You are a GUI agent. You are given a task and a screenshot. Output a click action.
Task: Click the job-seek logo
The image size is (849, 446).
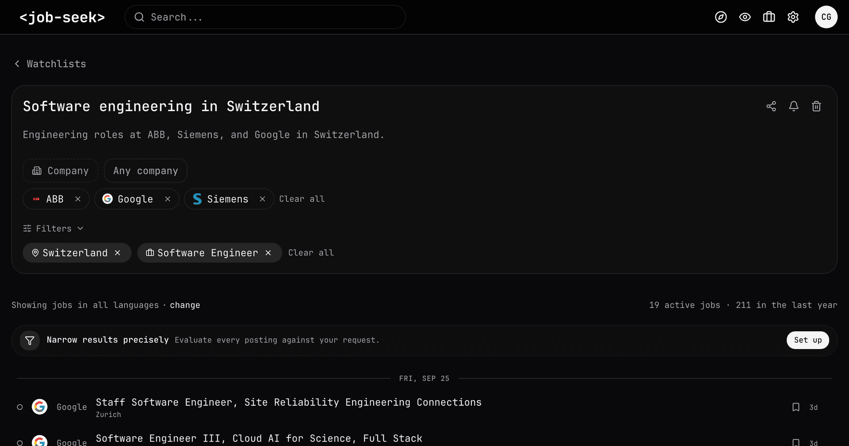pyautogui.click(x=62, y=17)
